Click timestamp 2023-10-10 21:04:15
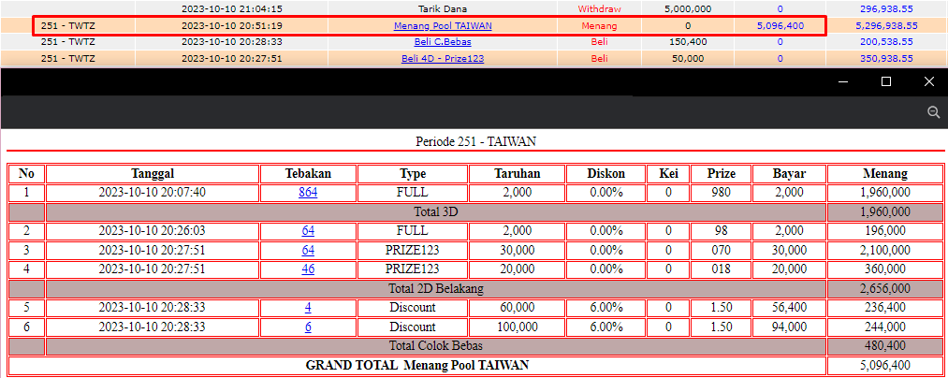The height and width of the screenshot is (378, 948). pyautogui.click(x=231, y=9)
